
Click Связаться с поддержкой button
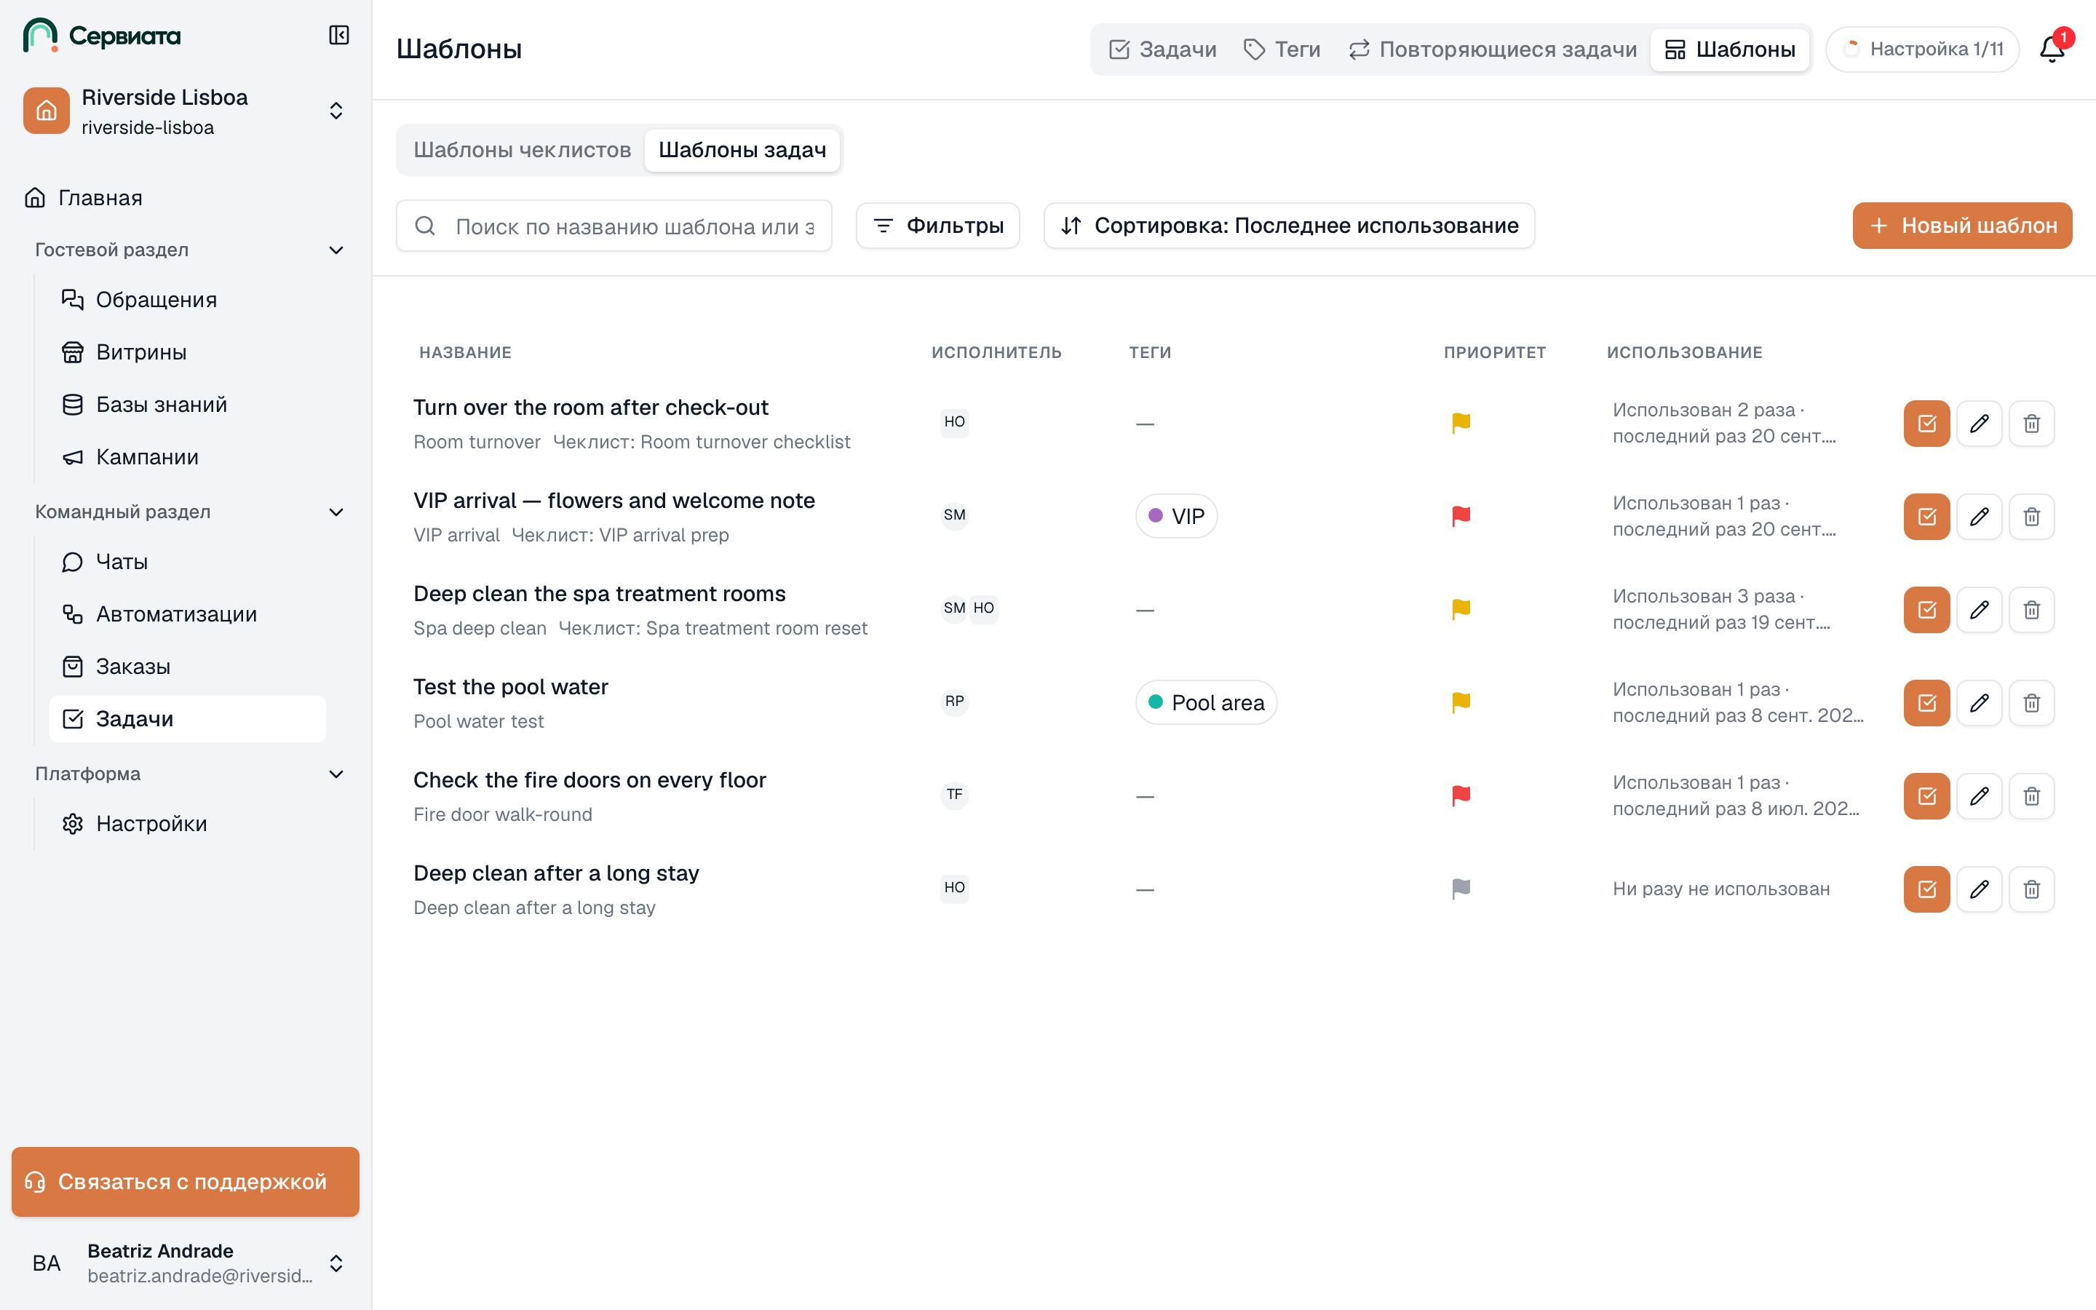[186, 1182]
